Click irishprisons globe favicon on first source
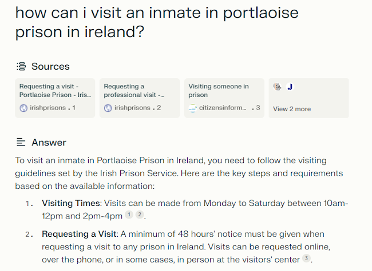Image resolution: width=372 pixels, height=271 pixels. 23,108
